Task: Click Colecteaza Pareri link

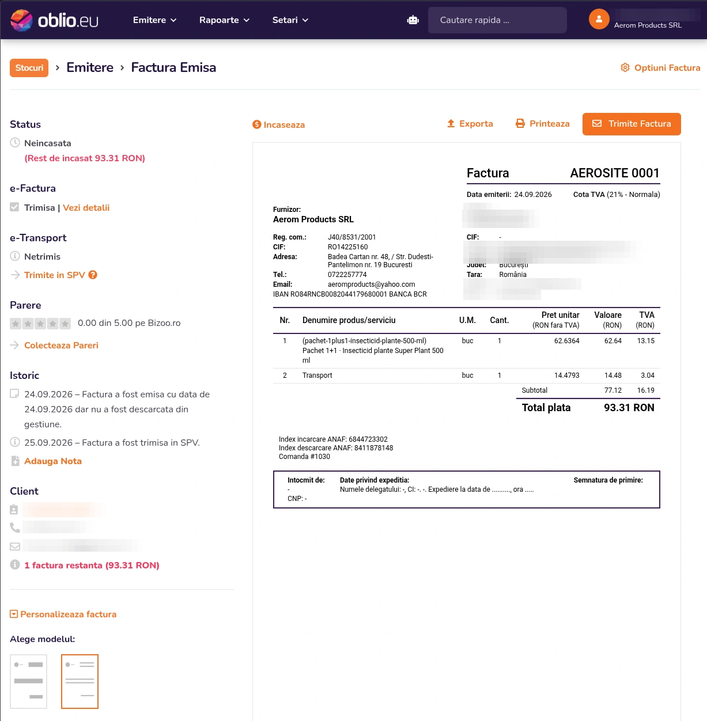Action: pos(61,345)
